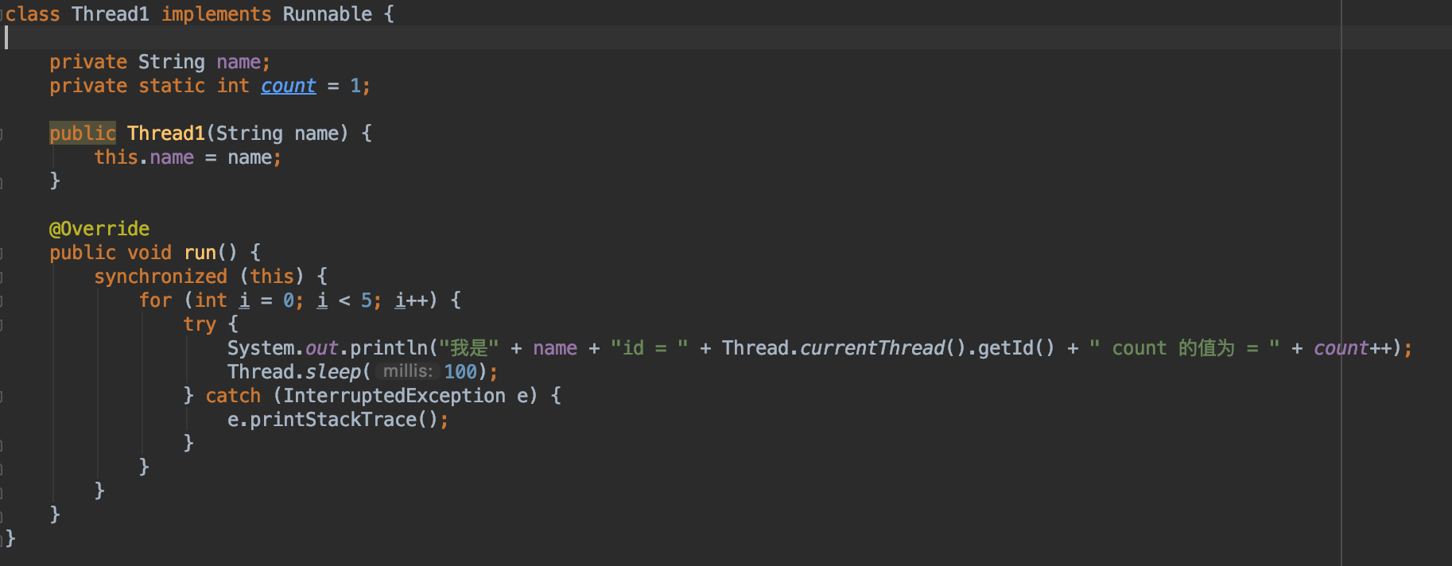Fold the catch block in gutter
Image resolution: width=1452 pixels, height=566 pixels.
point(2,396)
